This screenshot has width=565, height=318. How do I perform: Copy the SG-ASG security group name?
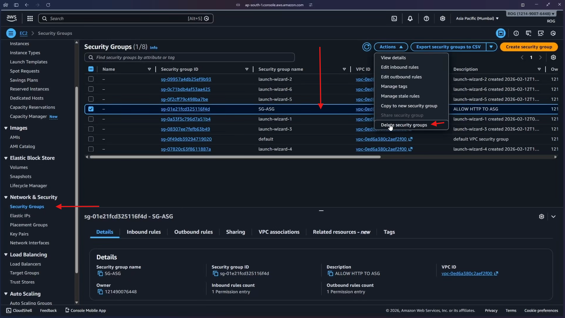coord(100,274)
